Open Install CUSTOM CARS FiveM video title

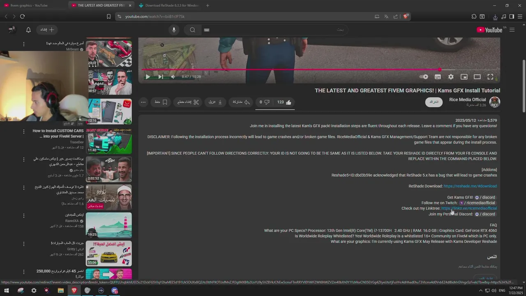(x=58, y=134)
